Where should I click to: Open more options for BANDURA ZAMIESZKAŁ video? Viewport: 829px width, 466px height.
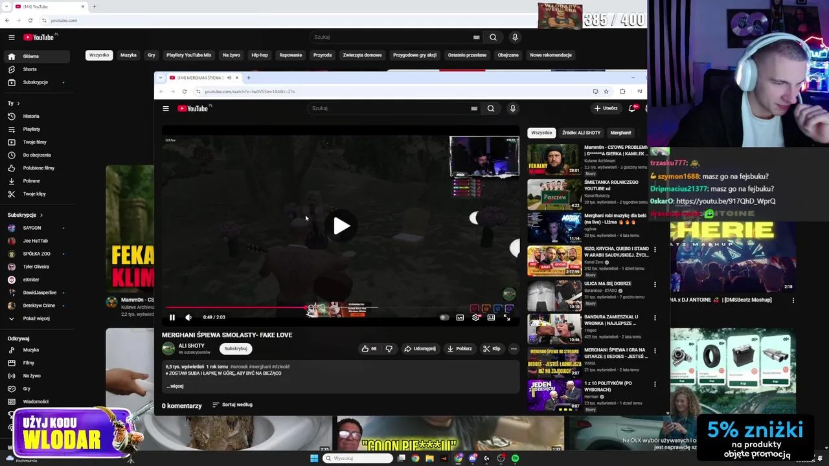(654, 318)
